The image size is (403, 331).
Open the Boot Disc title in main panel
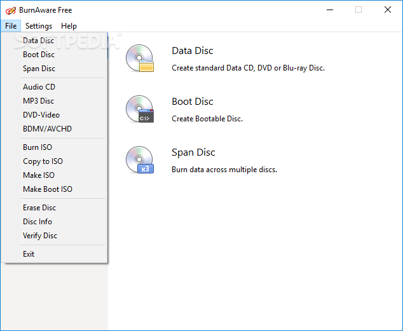tap(192, 102)
